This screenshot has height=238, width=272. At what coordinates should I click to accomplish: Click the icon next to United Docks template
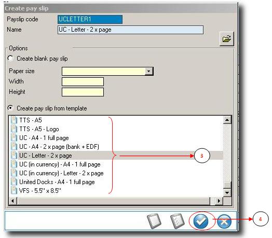point(14,181)
